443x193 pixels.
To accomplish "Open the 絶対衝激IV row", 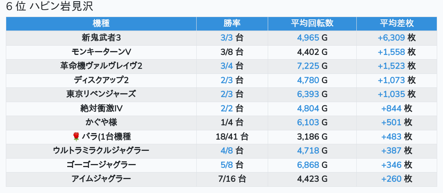I will point(101,108).
